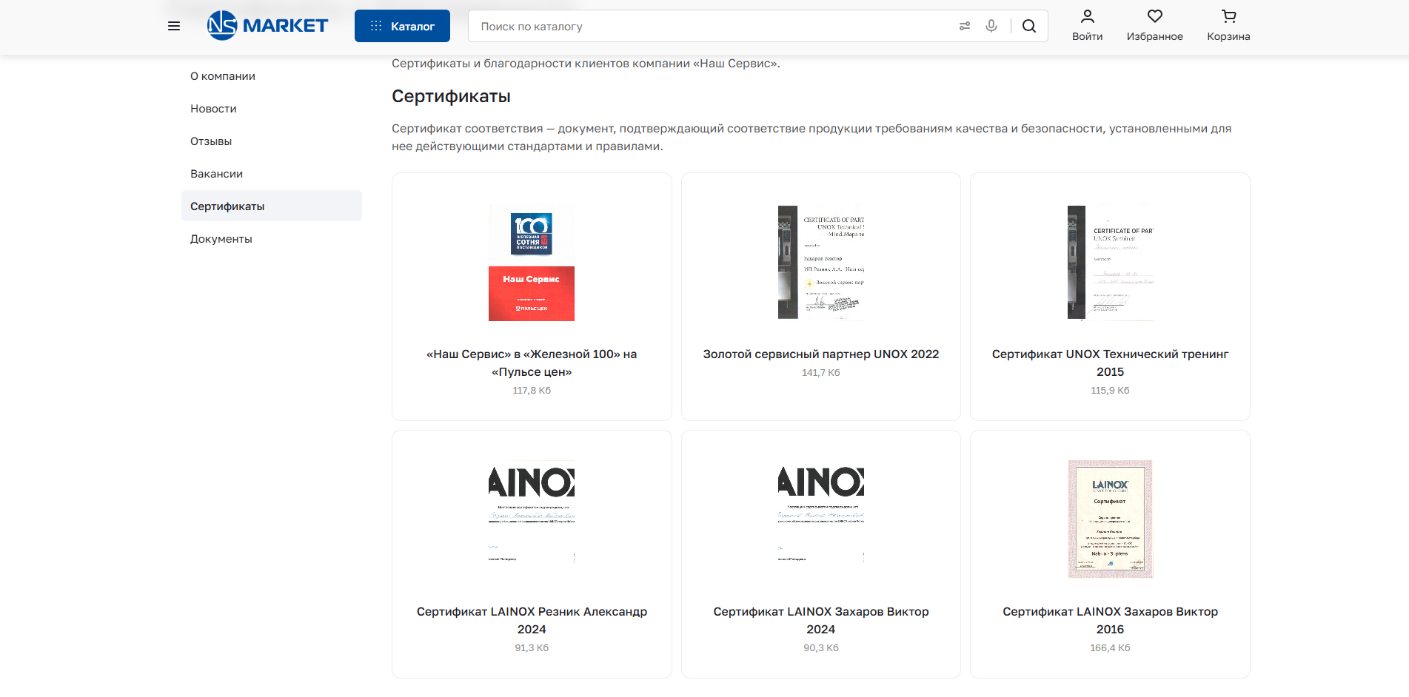
Task: View LAINOX Захаров Виктор 2024 image
Action: point(821,519)
